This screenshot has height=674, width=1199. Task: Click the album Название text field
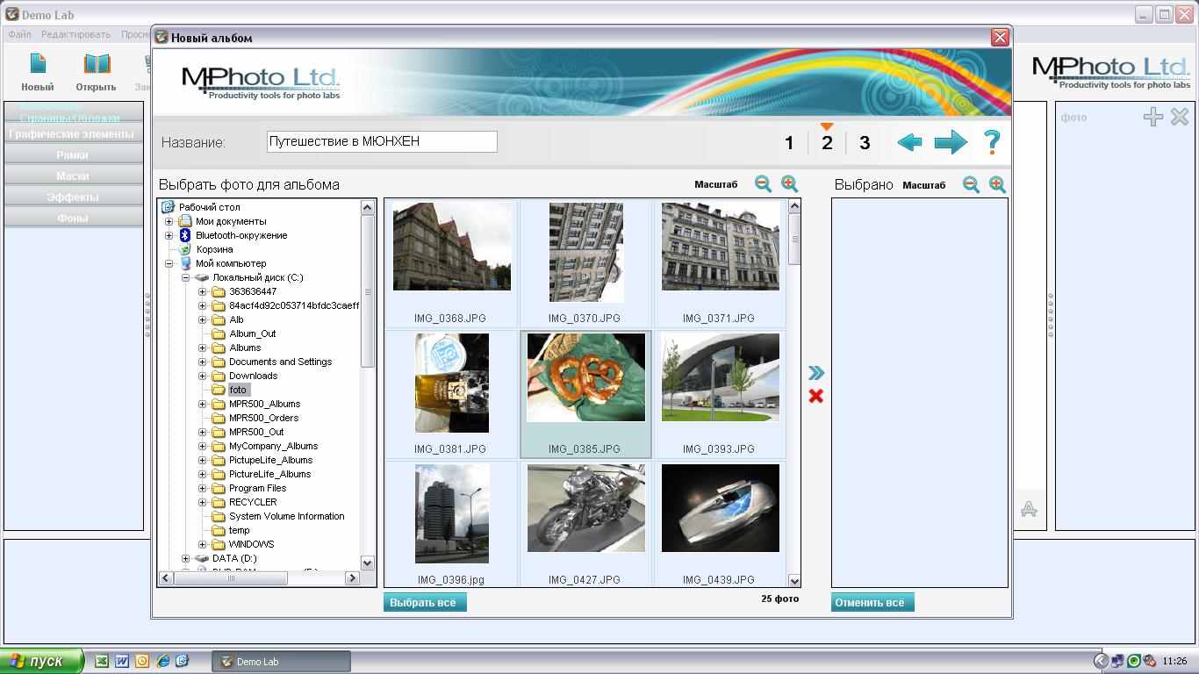pos(382,142)
